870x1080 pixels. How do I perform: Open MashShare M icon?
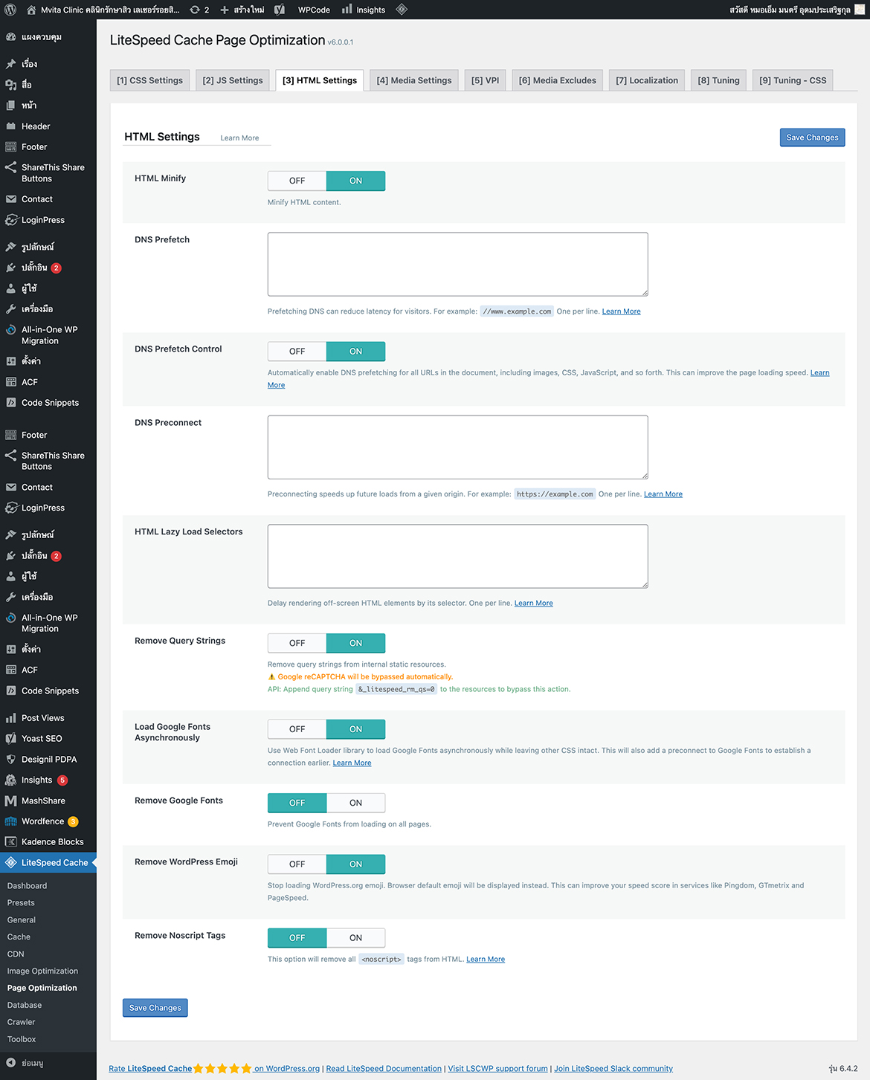coord(11,801)
